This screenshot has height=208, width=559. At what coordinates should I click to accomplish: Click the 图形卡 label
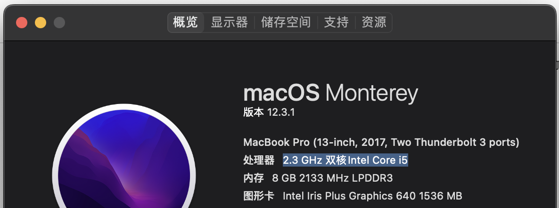259,195
